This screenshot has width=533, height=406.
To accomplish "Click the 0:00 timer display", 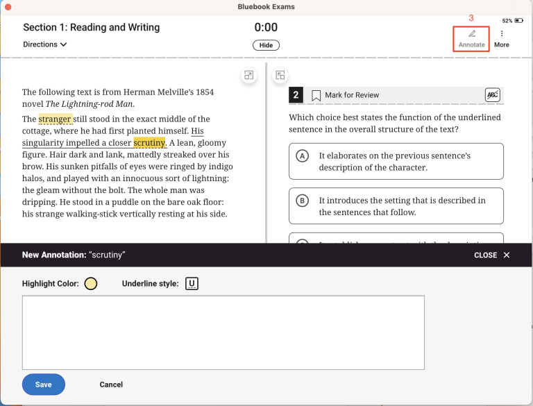I will (x=266, y=27).
